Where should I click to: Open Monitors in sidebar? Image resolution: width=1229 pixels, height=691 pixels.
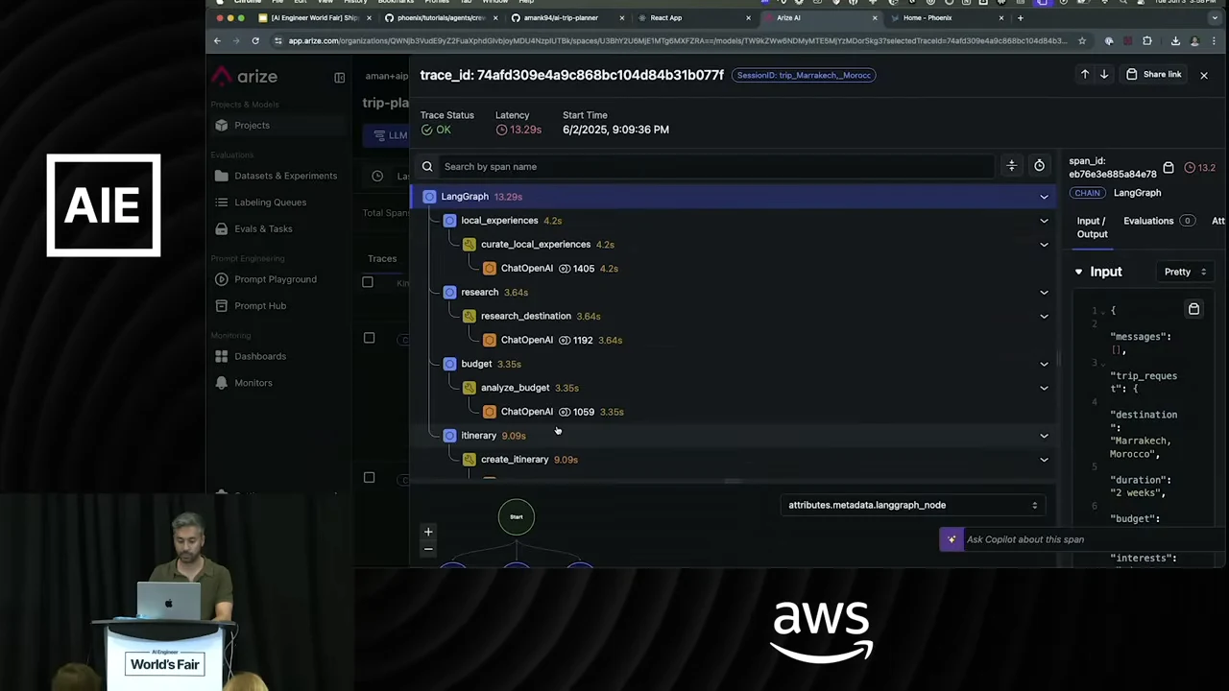(253, 383)
